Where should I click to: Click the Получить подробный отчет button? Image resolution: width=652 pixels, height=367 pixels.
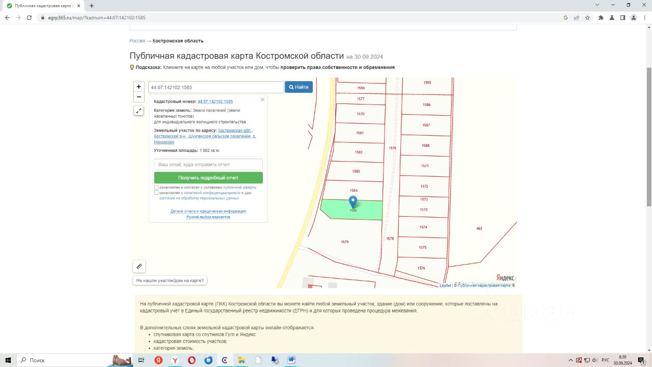[208, 178]
